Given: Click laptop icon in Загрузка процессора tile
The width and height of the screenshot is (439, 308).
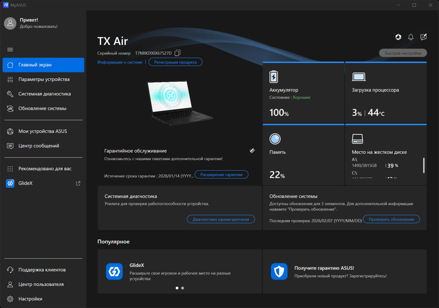Looking at the screenshot, I should pos(359,77).
